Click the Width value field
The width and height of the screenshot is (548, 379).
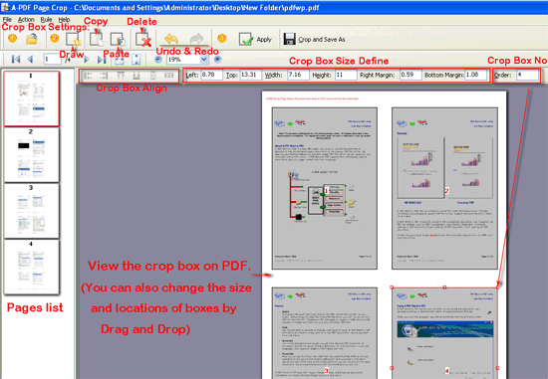coord(298,75)
